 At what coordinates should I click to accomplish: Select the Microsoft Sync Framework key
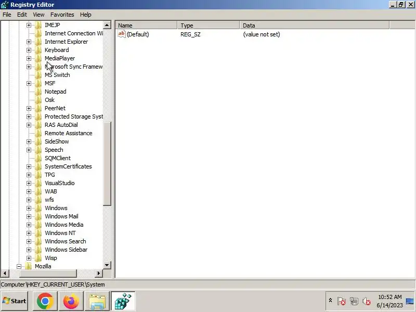74,67
